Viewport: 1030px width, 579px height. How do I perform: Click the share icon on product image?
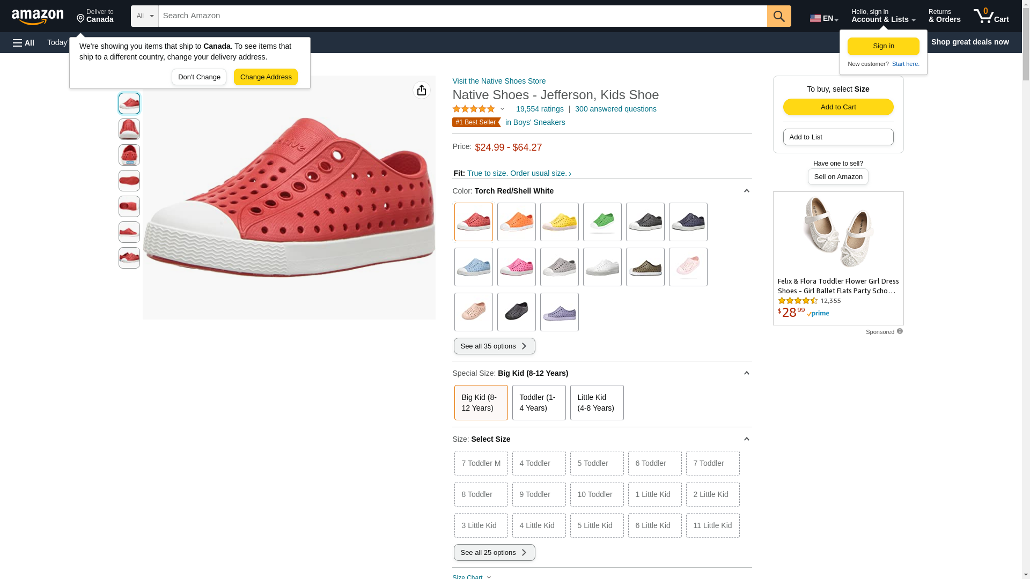[422, 90]
